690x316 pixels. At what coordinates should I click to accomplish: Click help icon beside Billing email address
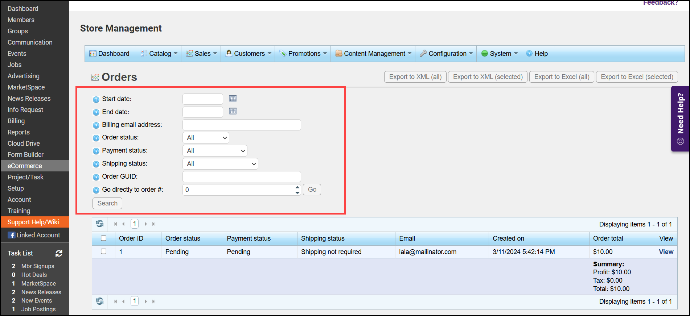coord(96,125)
